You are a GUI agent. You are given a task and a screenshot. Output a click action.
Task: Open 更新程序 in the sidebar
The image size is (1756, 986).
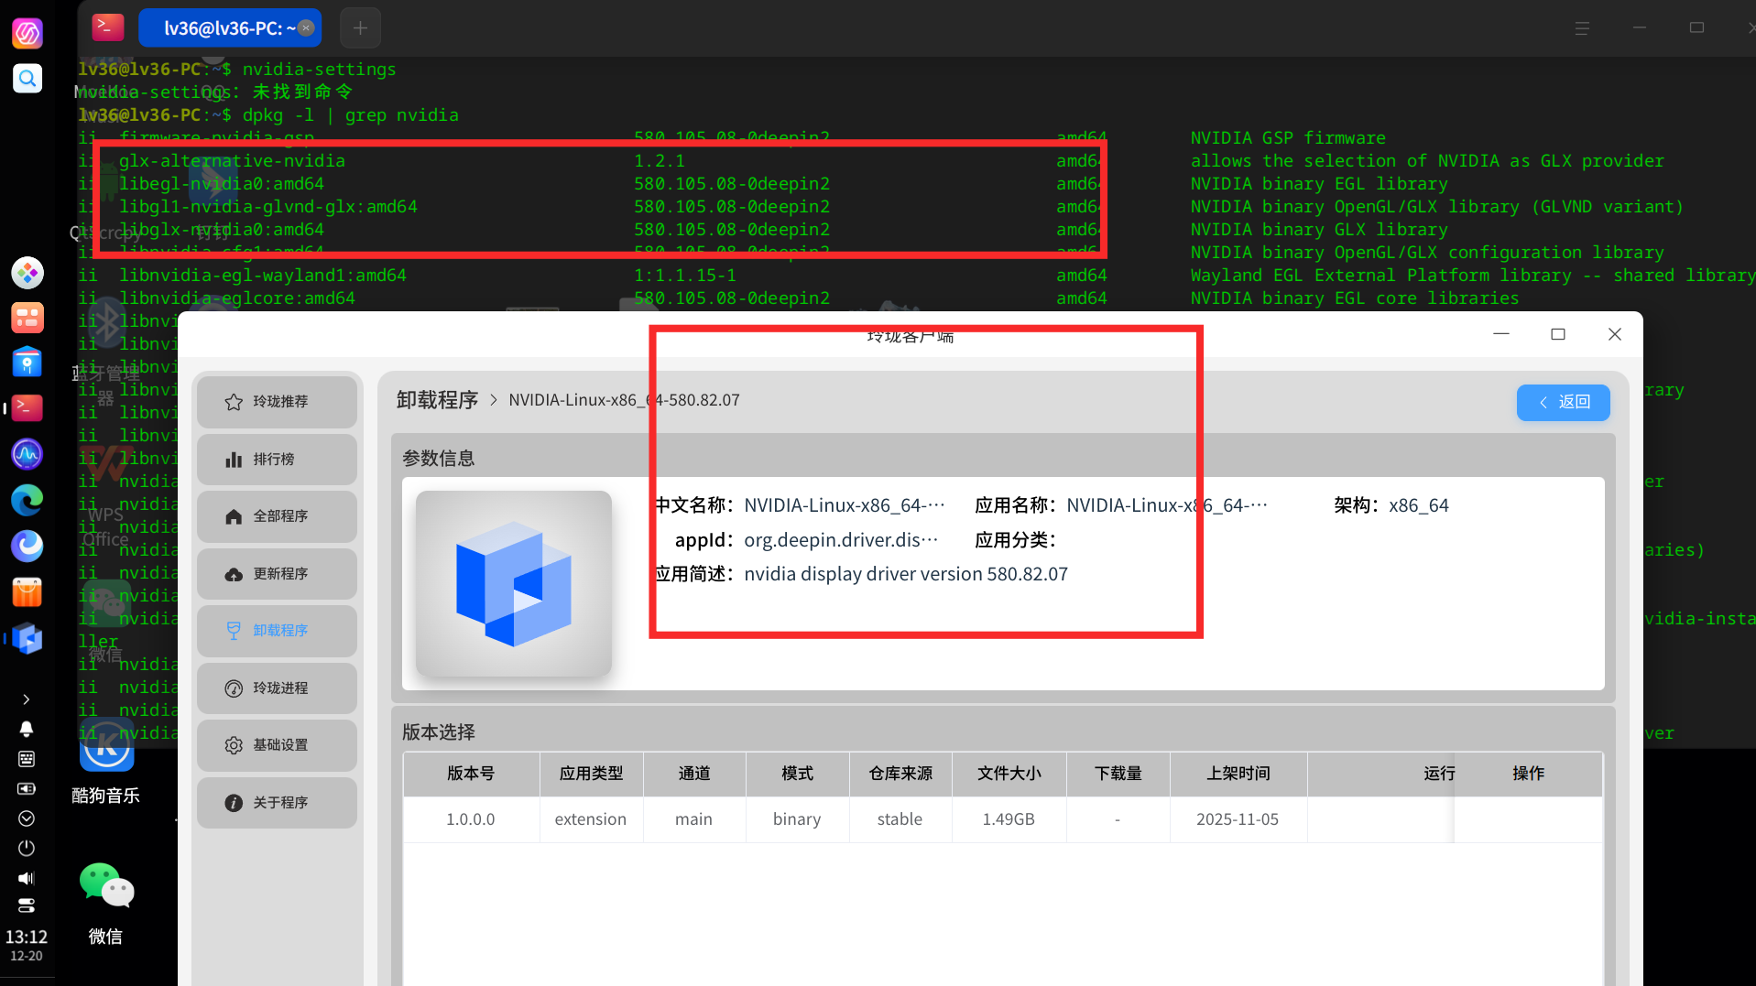(277, 574)
